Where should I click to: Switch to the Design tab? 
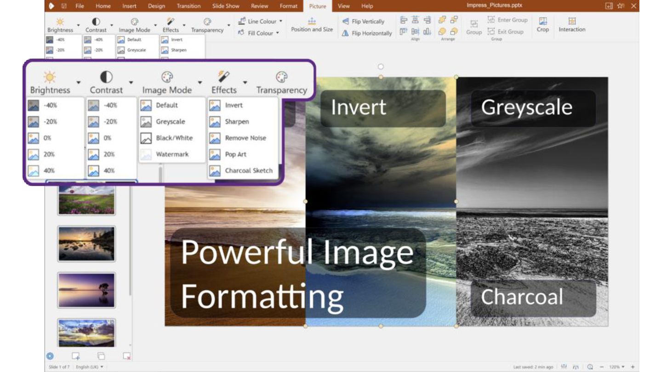click(156, 6)
